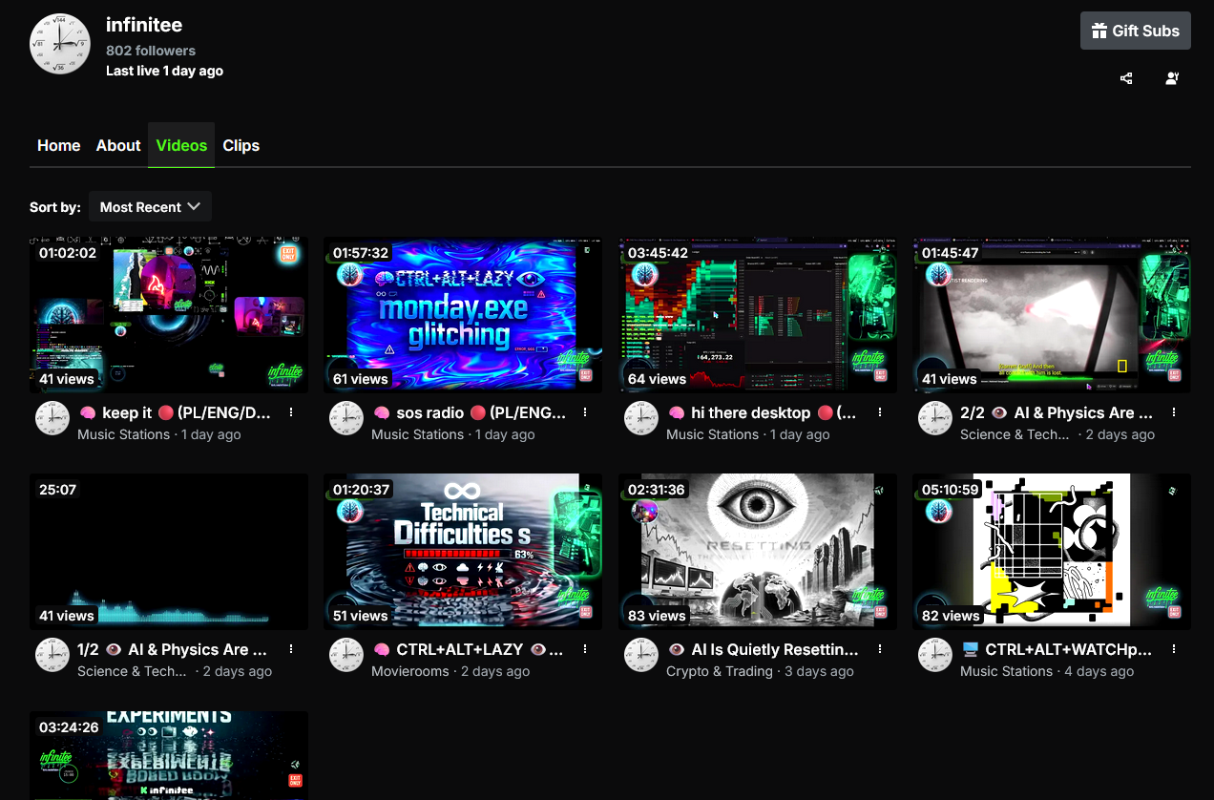Open options menu for 'AI Is Quietly Resetting' video
Screen dimensions: 1214x800
point(880,649)
